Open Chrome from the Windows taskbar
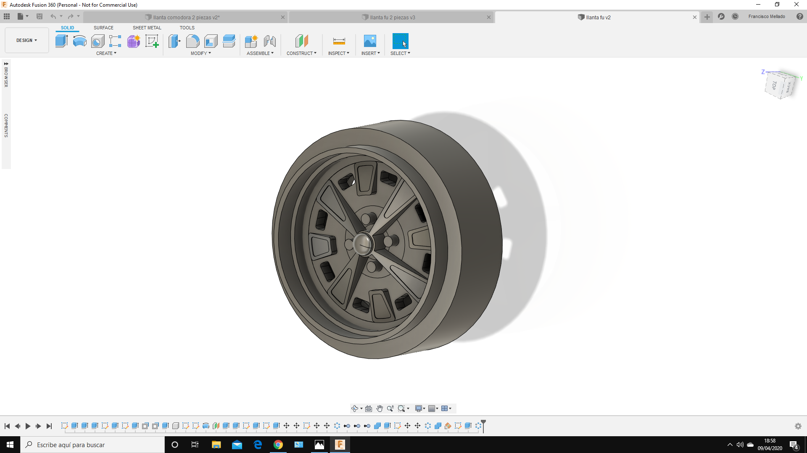Viewport: 807px width, 453px height. click(278, 445)
